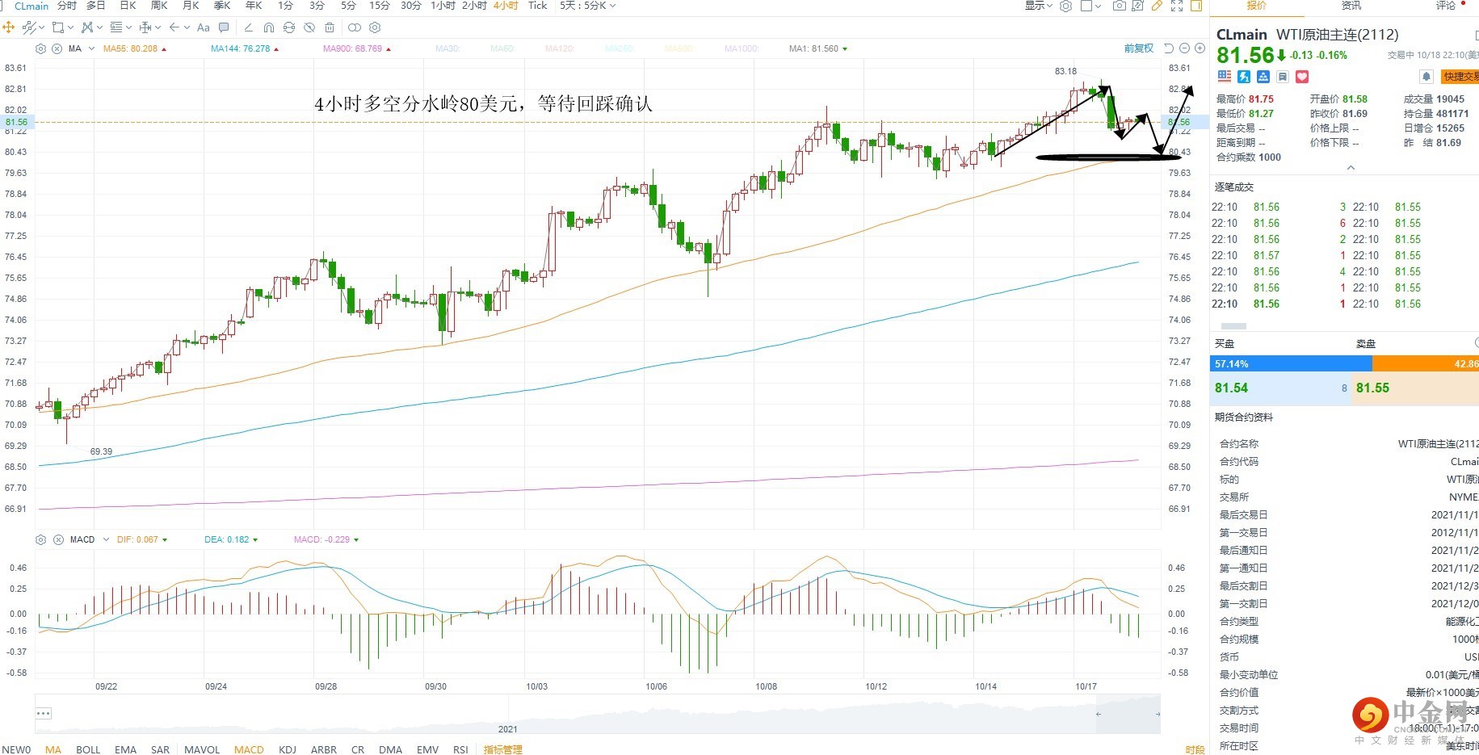1479x755 pixels.
Task: Expand the MACD indicator dropdown
Action: point(106,539)
